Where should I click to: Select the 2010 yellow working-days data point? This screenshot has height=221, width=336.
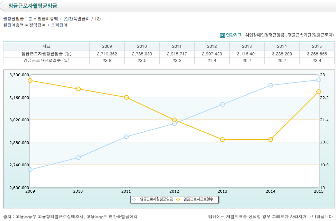[x=78, y=89]
